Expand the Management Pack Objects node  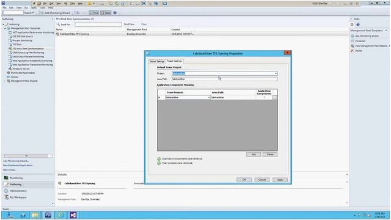[5, 81]
